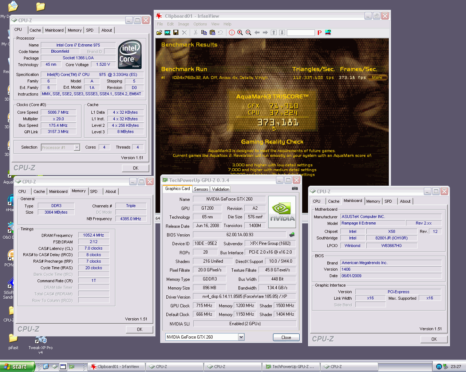Click the Rampage II Extreme model field
Image resolution: width=466 pixels, height=372 pixels.
(373, 223)
